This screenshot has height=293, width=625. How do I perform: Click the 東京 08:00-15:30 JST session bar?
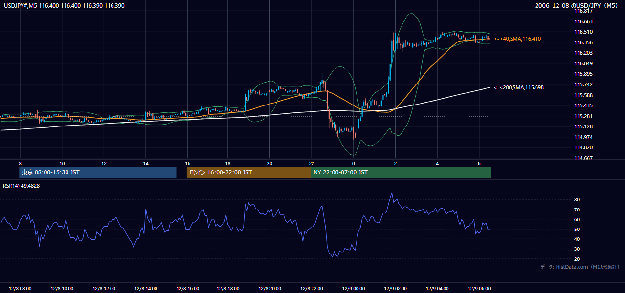point(98,172)
